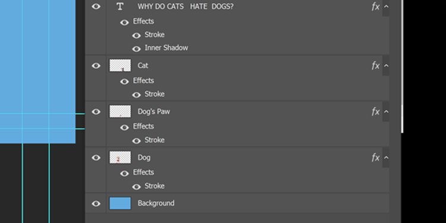Toggle the Inner Shadow effect visibility
The height and width of the screenshot is (223, 446).
(x=137, y=49)
